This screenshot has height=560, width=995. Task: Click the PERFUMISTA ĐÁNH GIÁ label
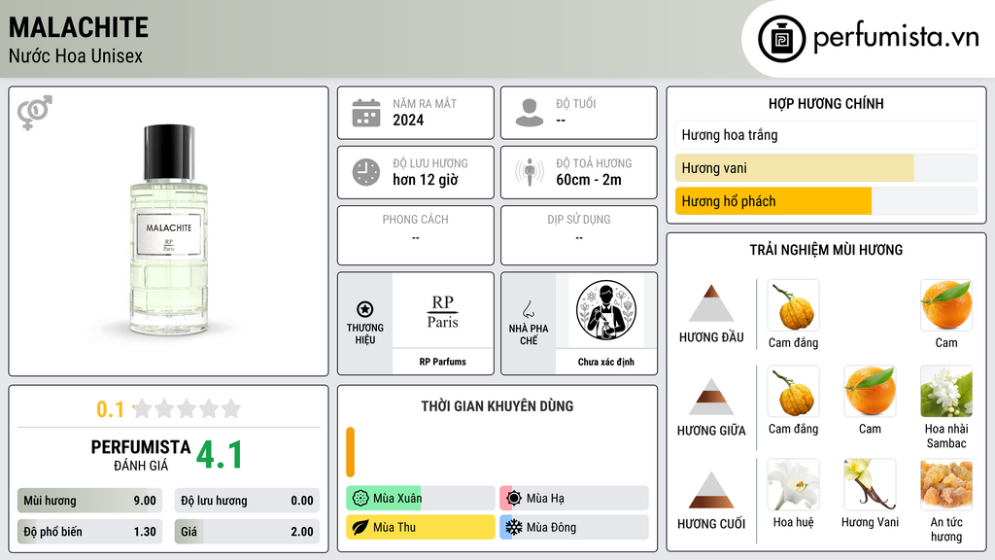click(x=141, y=455)
